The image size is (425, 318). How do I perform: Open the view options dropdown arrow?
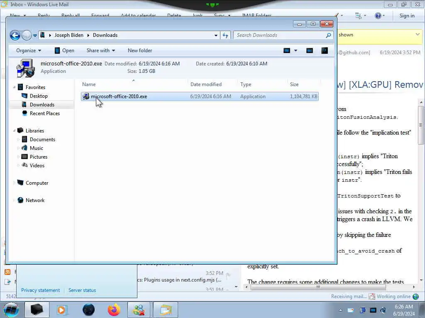click(x=296, y=51)
